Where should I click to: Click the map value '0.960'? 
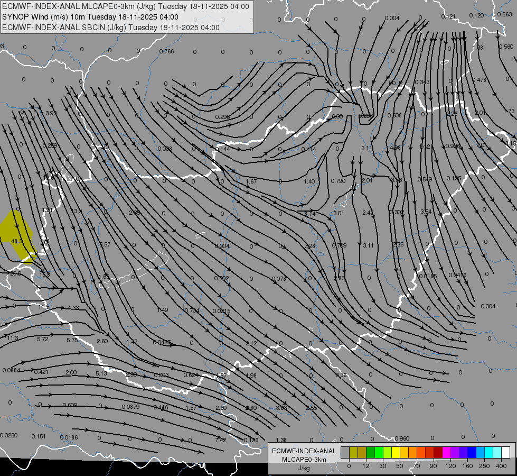click(x=402, y=438)
